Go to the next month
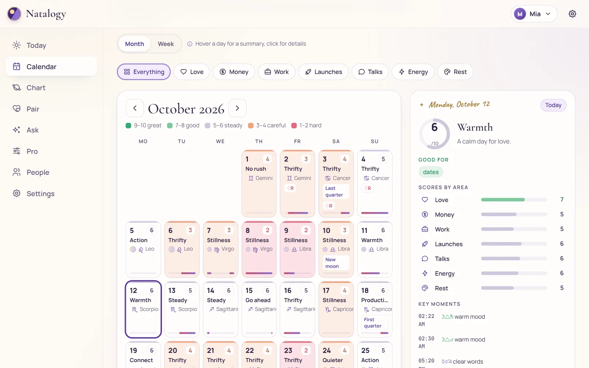The width and height of the screenshot is (589, 368). pos(237,108)
